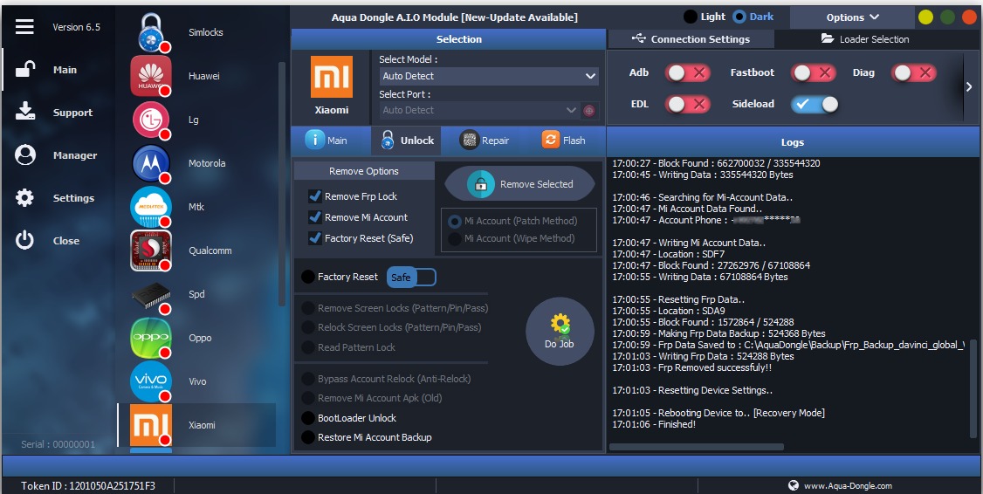Switch to the Flash tab
The image size is (983, 494).
[x=563, y=141]
